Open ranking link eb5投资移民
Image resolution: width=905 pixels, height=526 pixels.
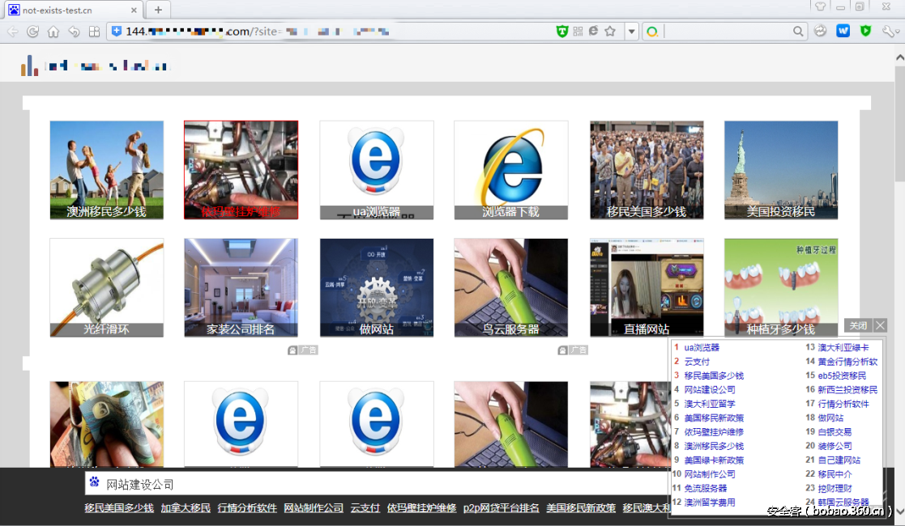coord(842,375)
